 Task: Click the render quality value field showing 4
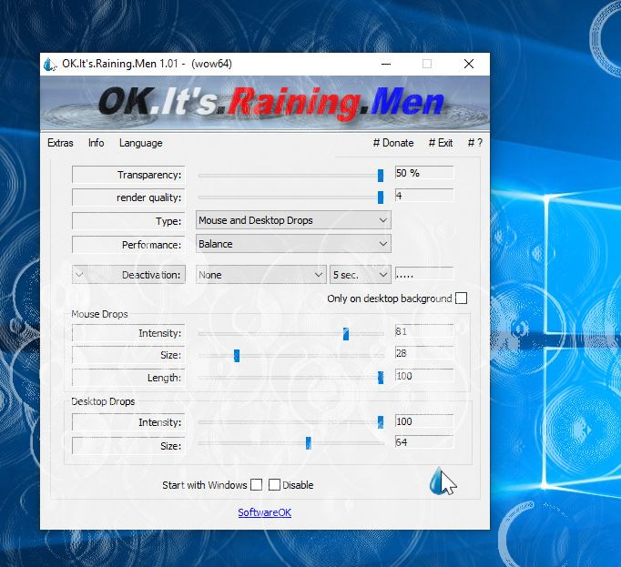[424, 196]
